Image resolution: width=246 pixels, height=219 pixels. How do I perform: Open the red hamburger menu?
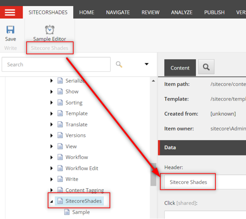(10, 12)
